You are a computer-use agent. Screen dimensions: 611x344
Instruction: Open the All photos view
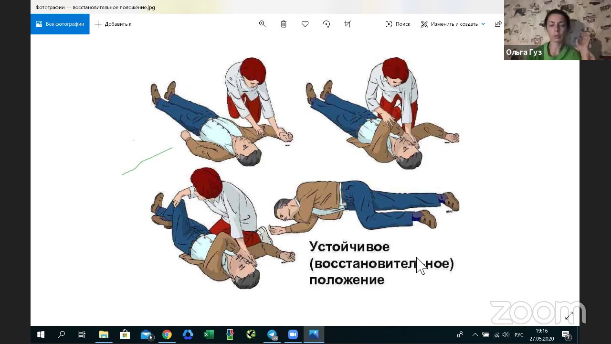pyautogui.click(x=60, y=24)
